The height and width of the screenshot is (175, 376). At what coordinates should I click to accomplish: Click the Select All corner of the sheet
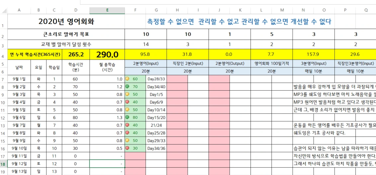[4, 10]
